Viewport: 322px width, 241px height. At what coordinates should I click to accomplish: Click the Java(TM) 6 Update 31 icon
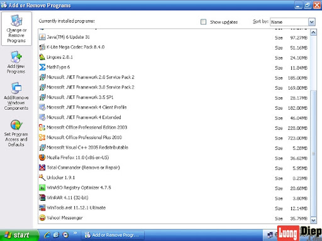[x=42, y=37]
